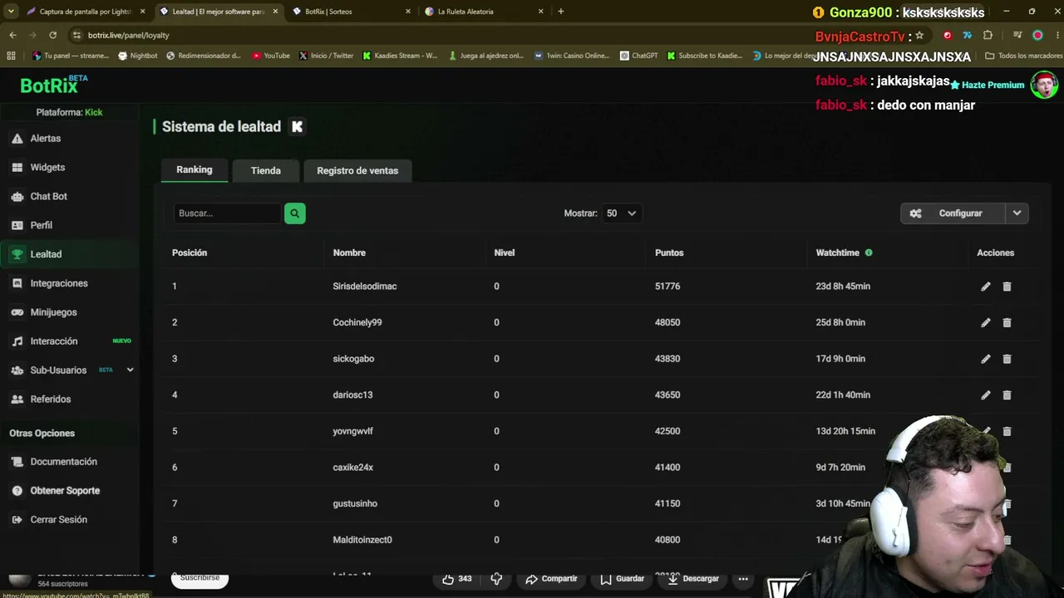Open the video more-actions three-dot menu
Viewport: 1064px width, 598px height.
click(x=743, y=579)
